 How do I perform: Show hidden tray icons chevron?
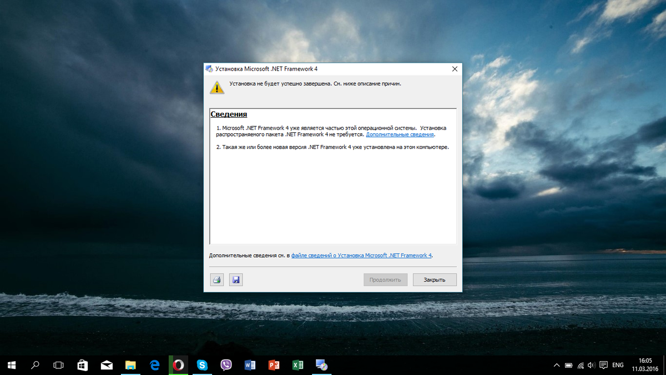coord(557,365)
